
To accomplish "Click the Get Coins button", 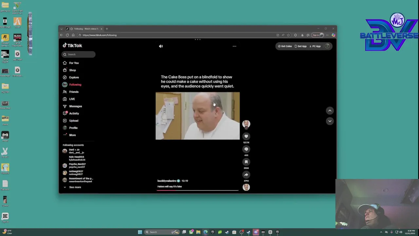I will click(285, 46).
